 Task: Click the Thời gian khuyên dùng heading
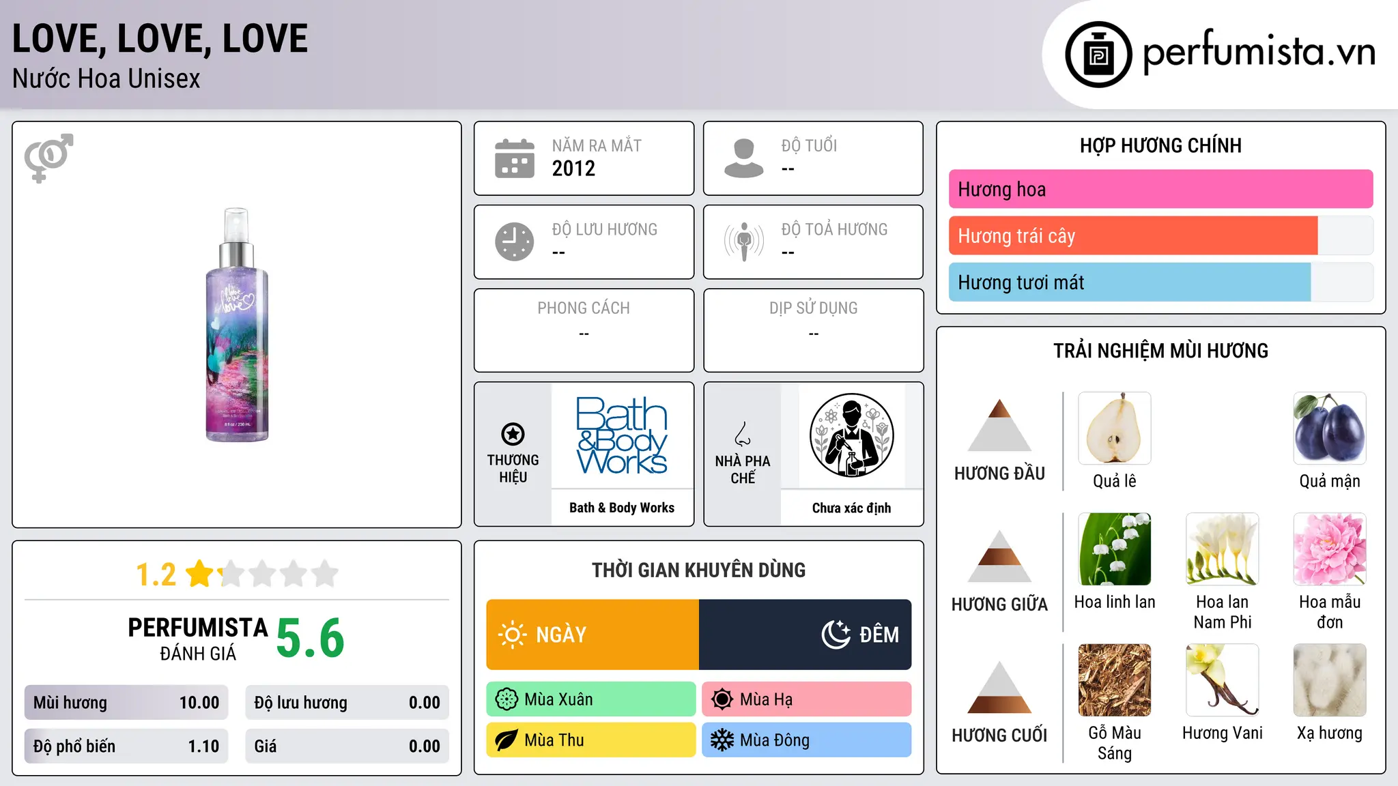699,570
